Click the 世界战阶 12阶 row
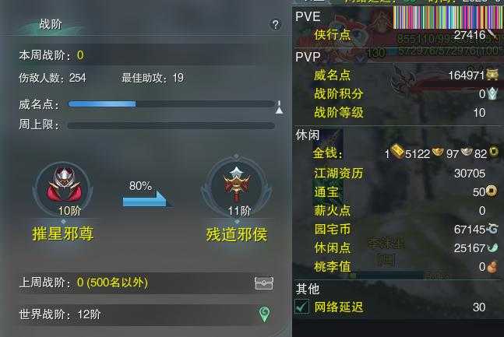 point(146,314)
